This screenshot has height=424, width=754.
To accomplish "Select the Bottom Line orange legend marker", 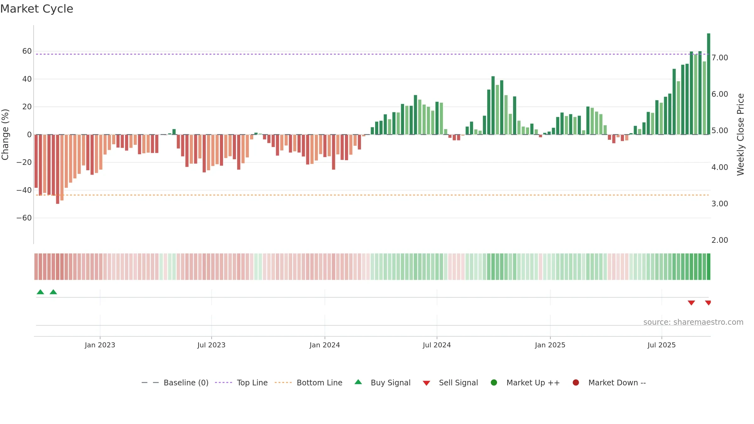I will point(283,383).
